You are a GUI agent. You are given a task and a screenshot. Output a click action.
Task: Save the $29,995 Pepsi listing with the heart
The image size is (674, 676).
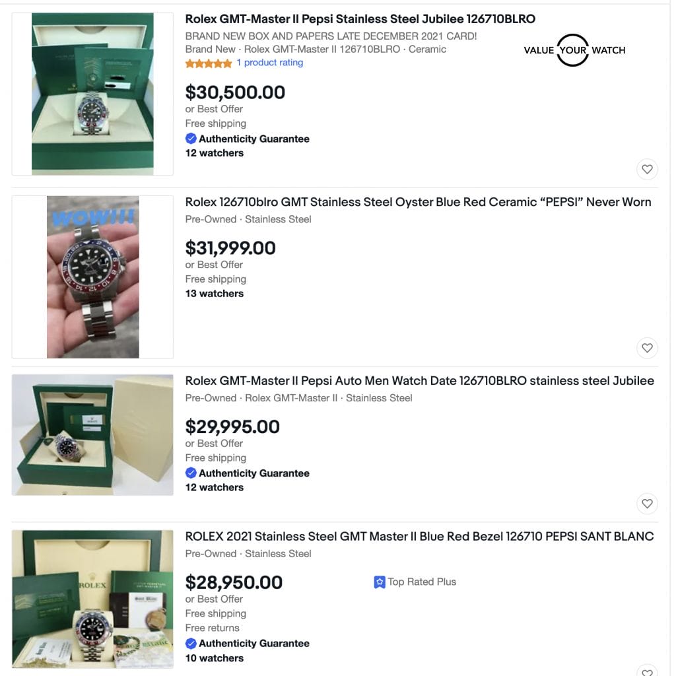pos(647,504)
